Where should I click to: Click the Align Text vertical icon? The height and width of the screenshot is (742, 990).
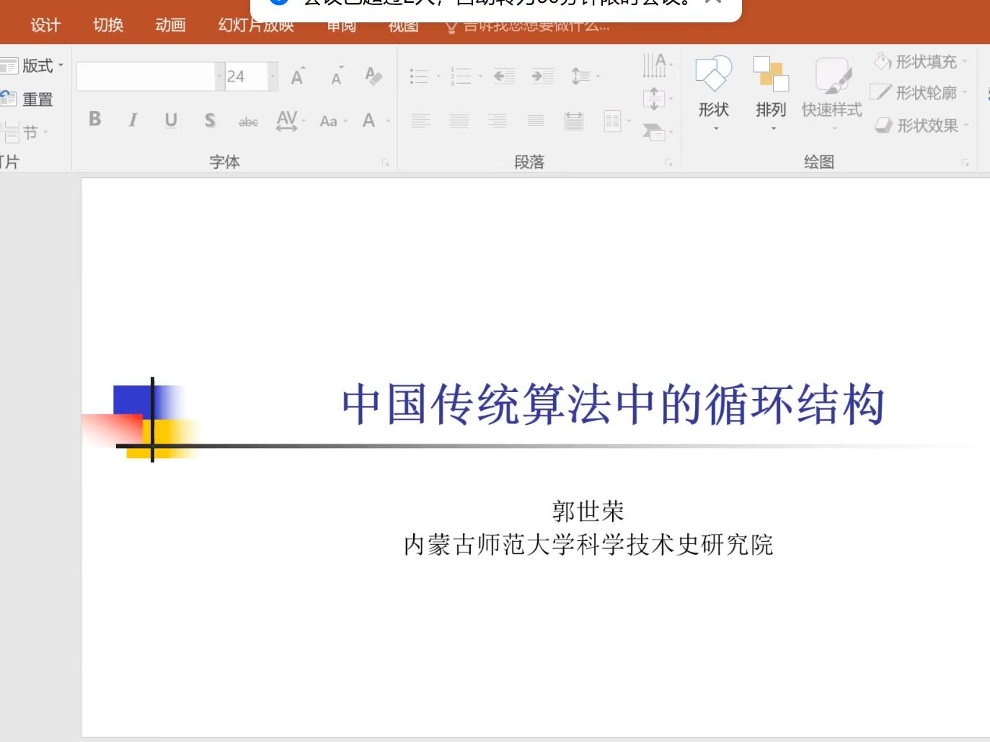tap(654, 99)
